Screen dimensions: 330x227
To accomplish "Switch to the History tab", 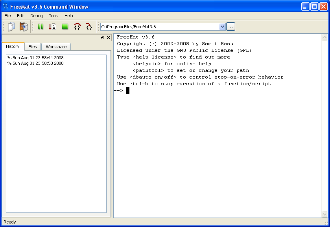I will [13, 46].
